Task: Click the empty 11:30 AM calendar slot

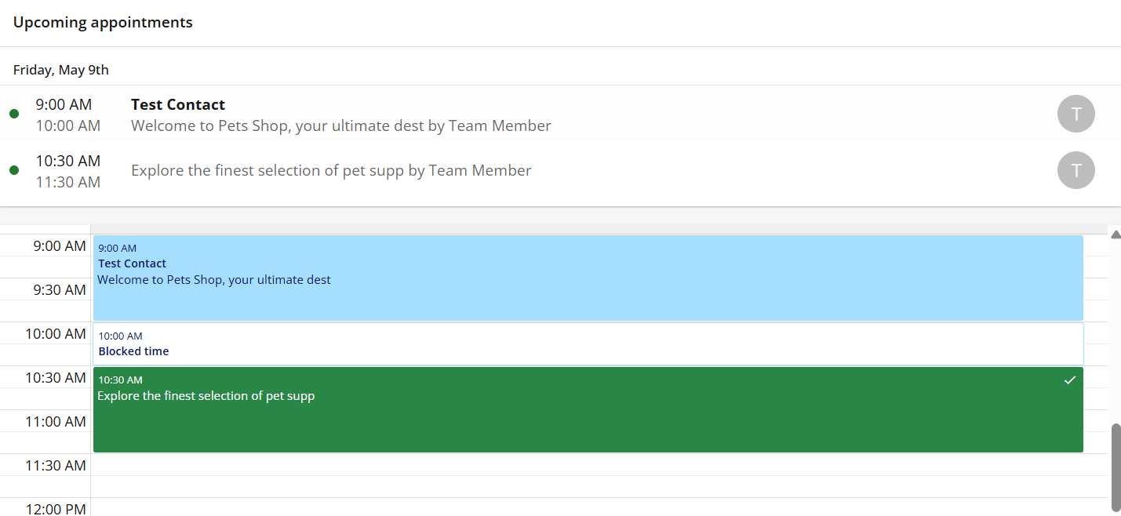Action: point(599,475)
